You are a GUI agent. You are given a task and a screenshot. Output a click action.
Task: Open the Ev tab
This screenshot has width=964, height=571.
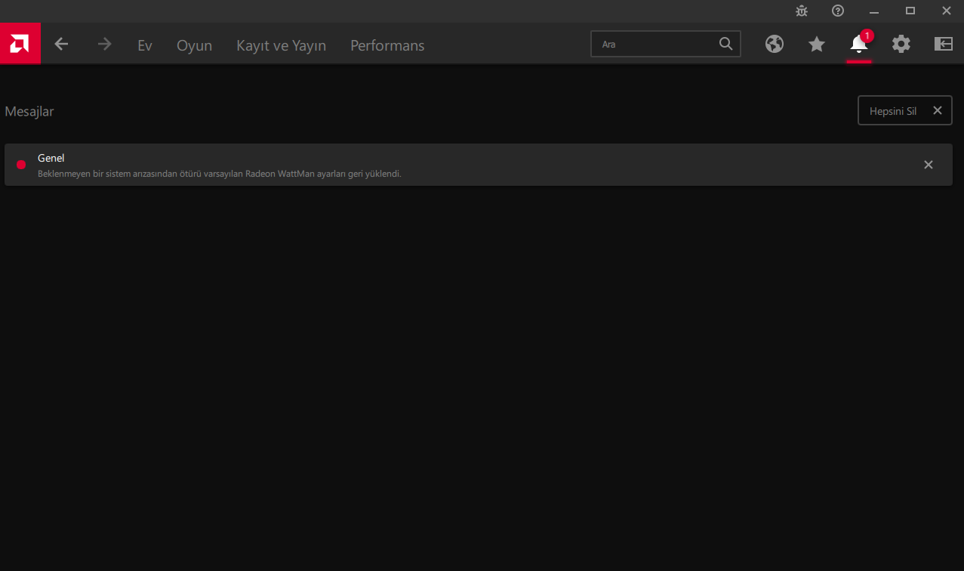(145, 45)
